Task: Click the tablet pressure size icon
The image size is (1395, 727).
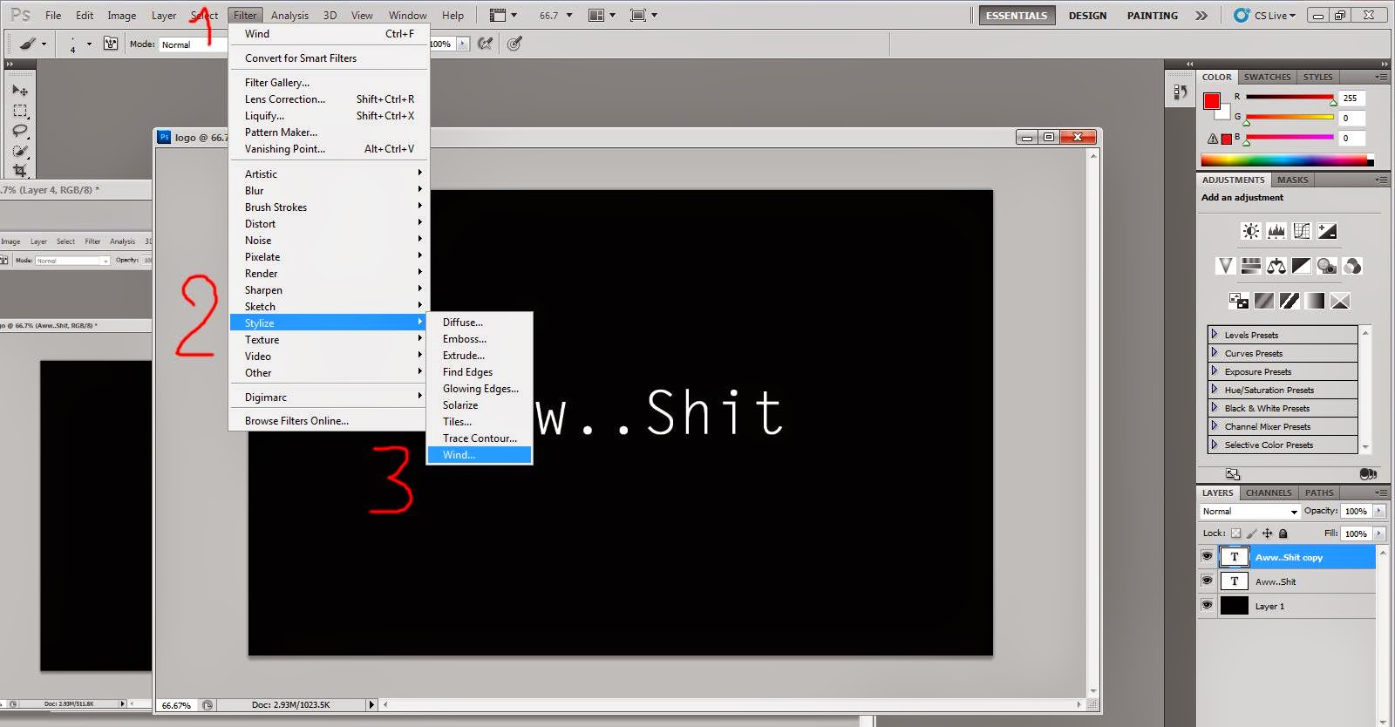Action: [x=515, y=44]
